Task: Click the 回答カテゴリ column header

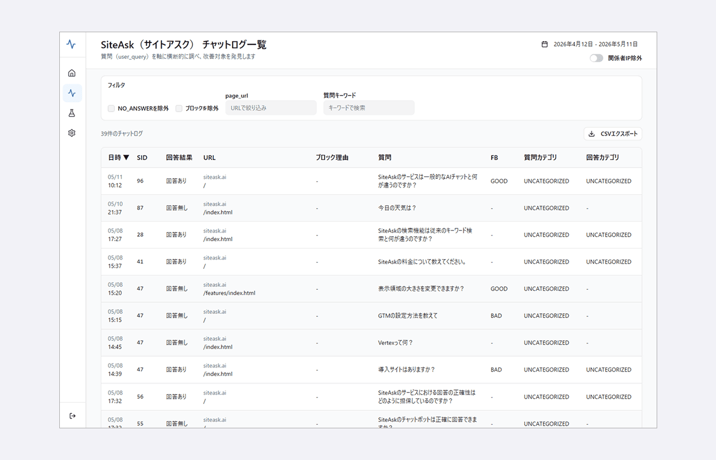Action: point(602,157)
